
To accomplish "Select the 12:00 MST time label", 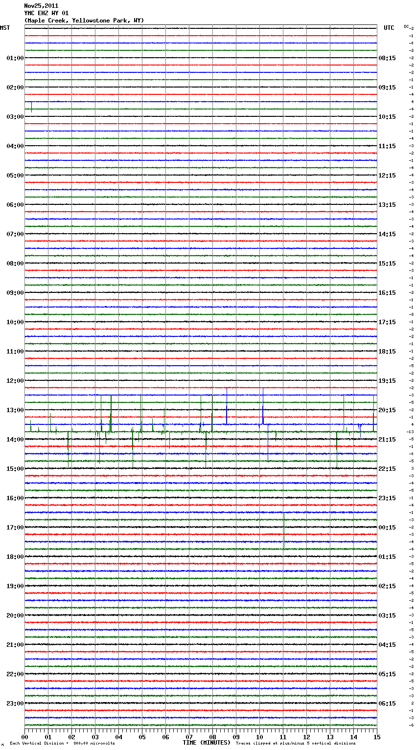I will pyautogui.click(x=15, y=381).
